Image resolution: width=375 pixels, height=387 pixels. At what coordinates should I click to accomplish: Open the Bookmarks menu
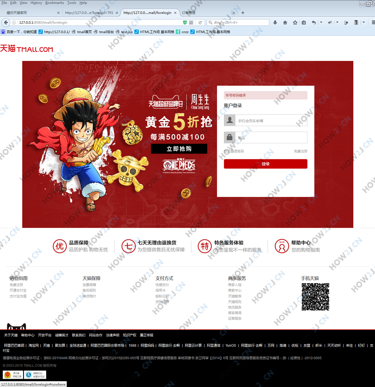click(55, 3)
